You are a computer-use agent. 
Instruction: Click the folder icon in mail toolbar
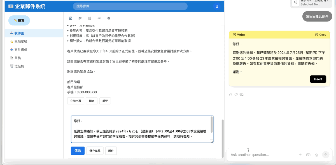80,18
